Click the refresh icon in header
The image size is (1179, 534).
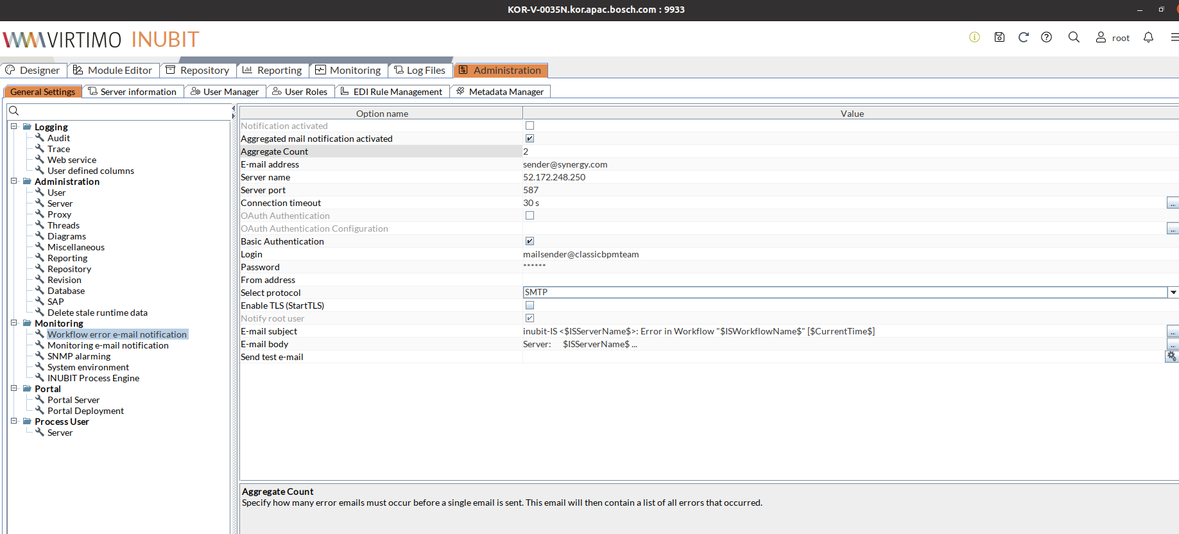click(1023, 37)
